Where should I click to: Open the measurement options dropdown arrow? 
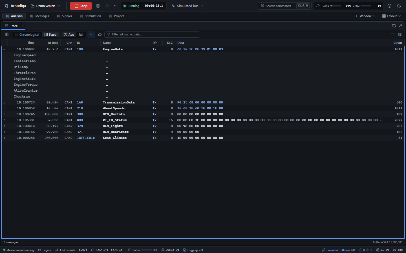(x=115, y=6)
